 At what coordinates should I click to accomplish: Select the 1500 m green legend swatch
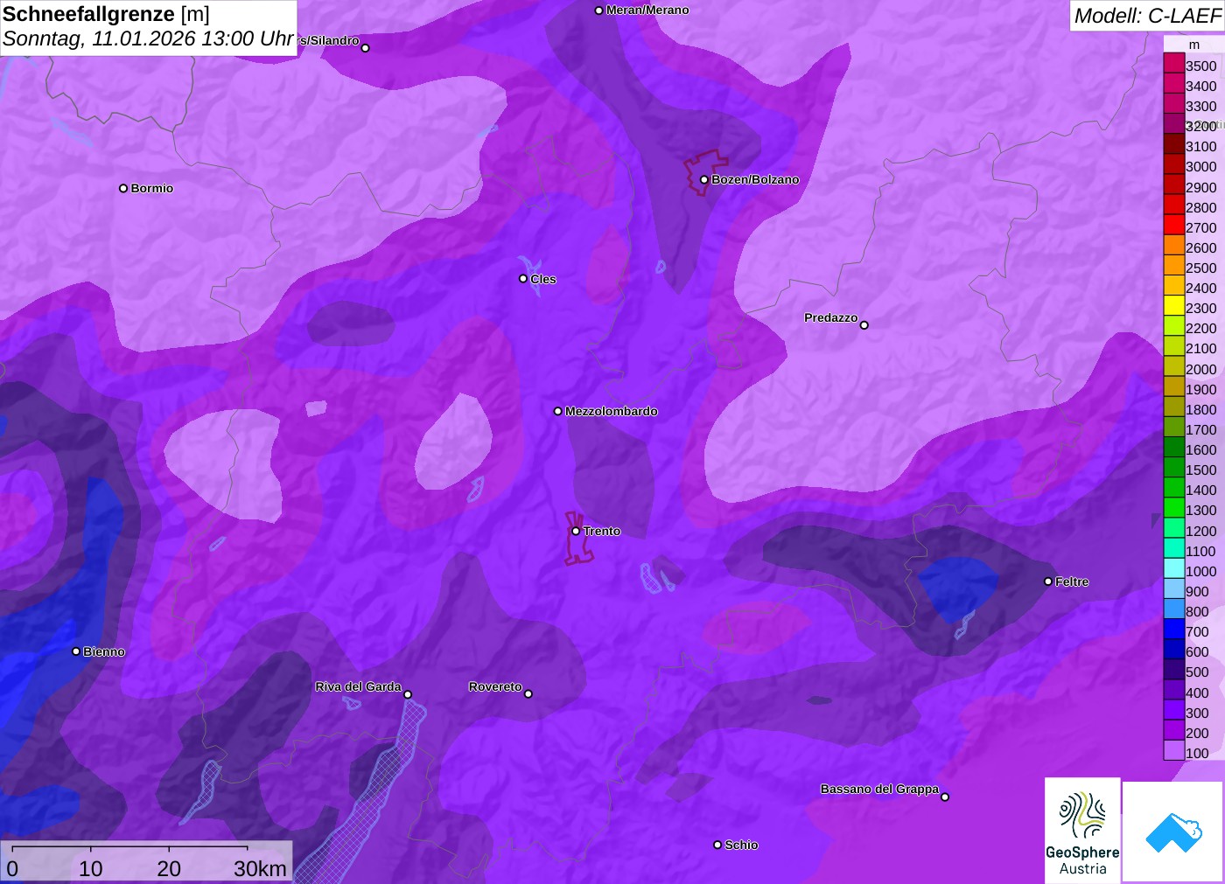(x=1173, y=467)
